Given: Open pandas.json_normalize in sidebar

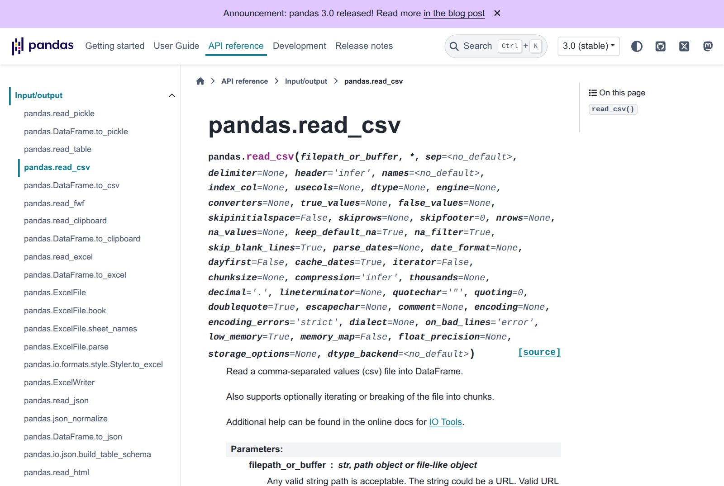Looking at the screenshot, I should click(x=66, y=419).
